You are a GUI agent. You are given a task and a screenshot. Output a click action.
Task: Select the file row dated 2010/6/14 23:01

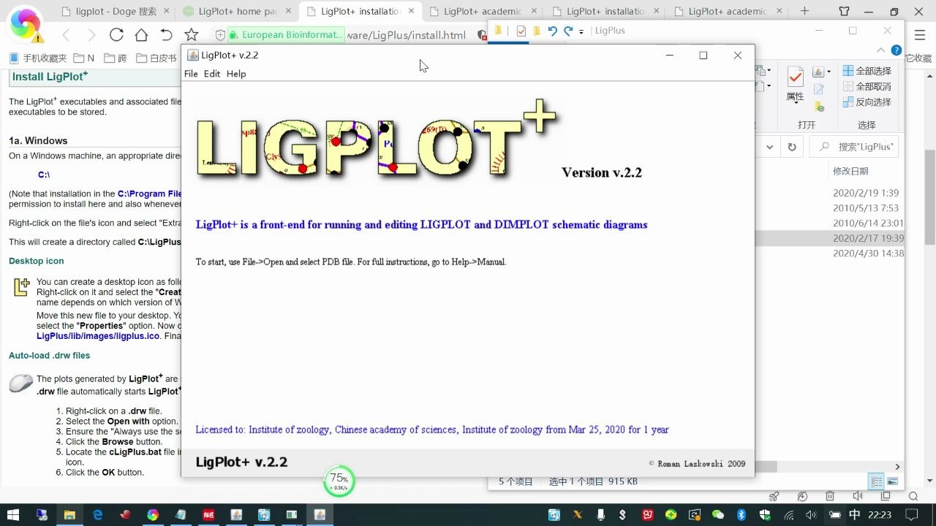click(867, 224)
